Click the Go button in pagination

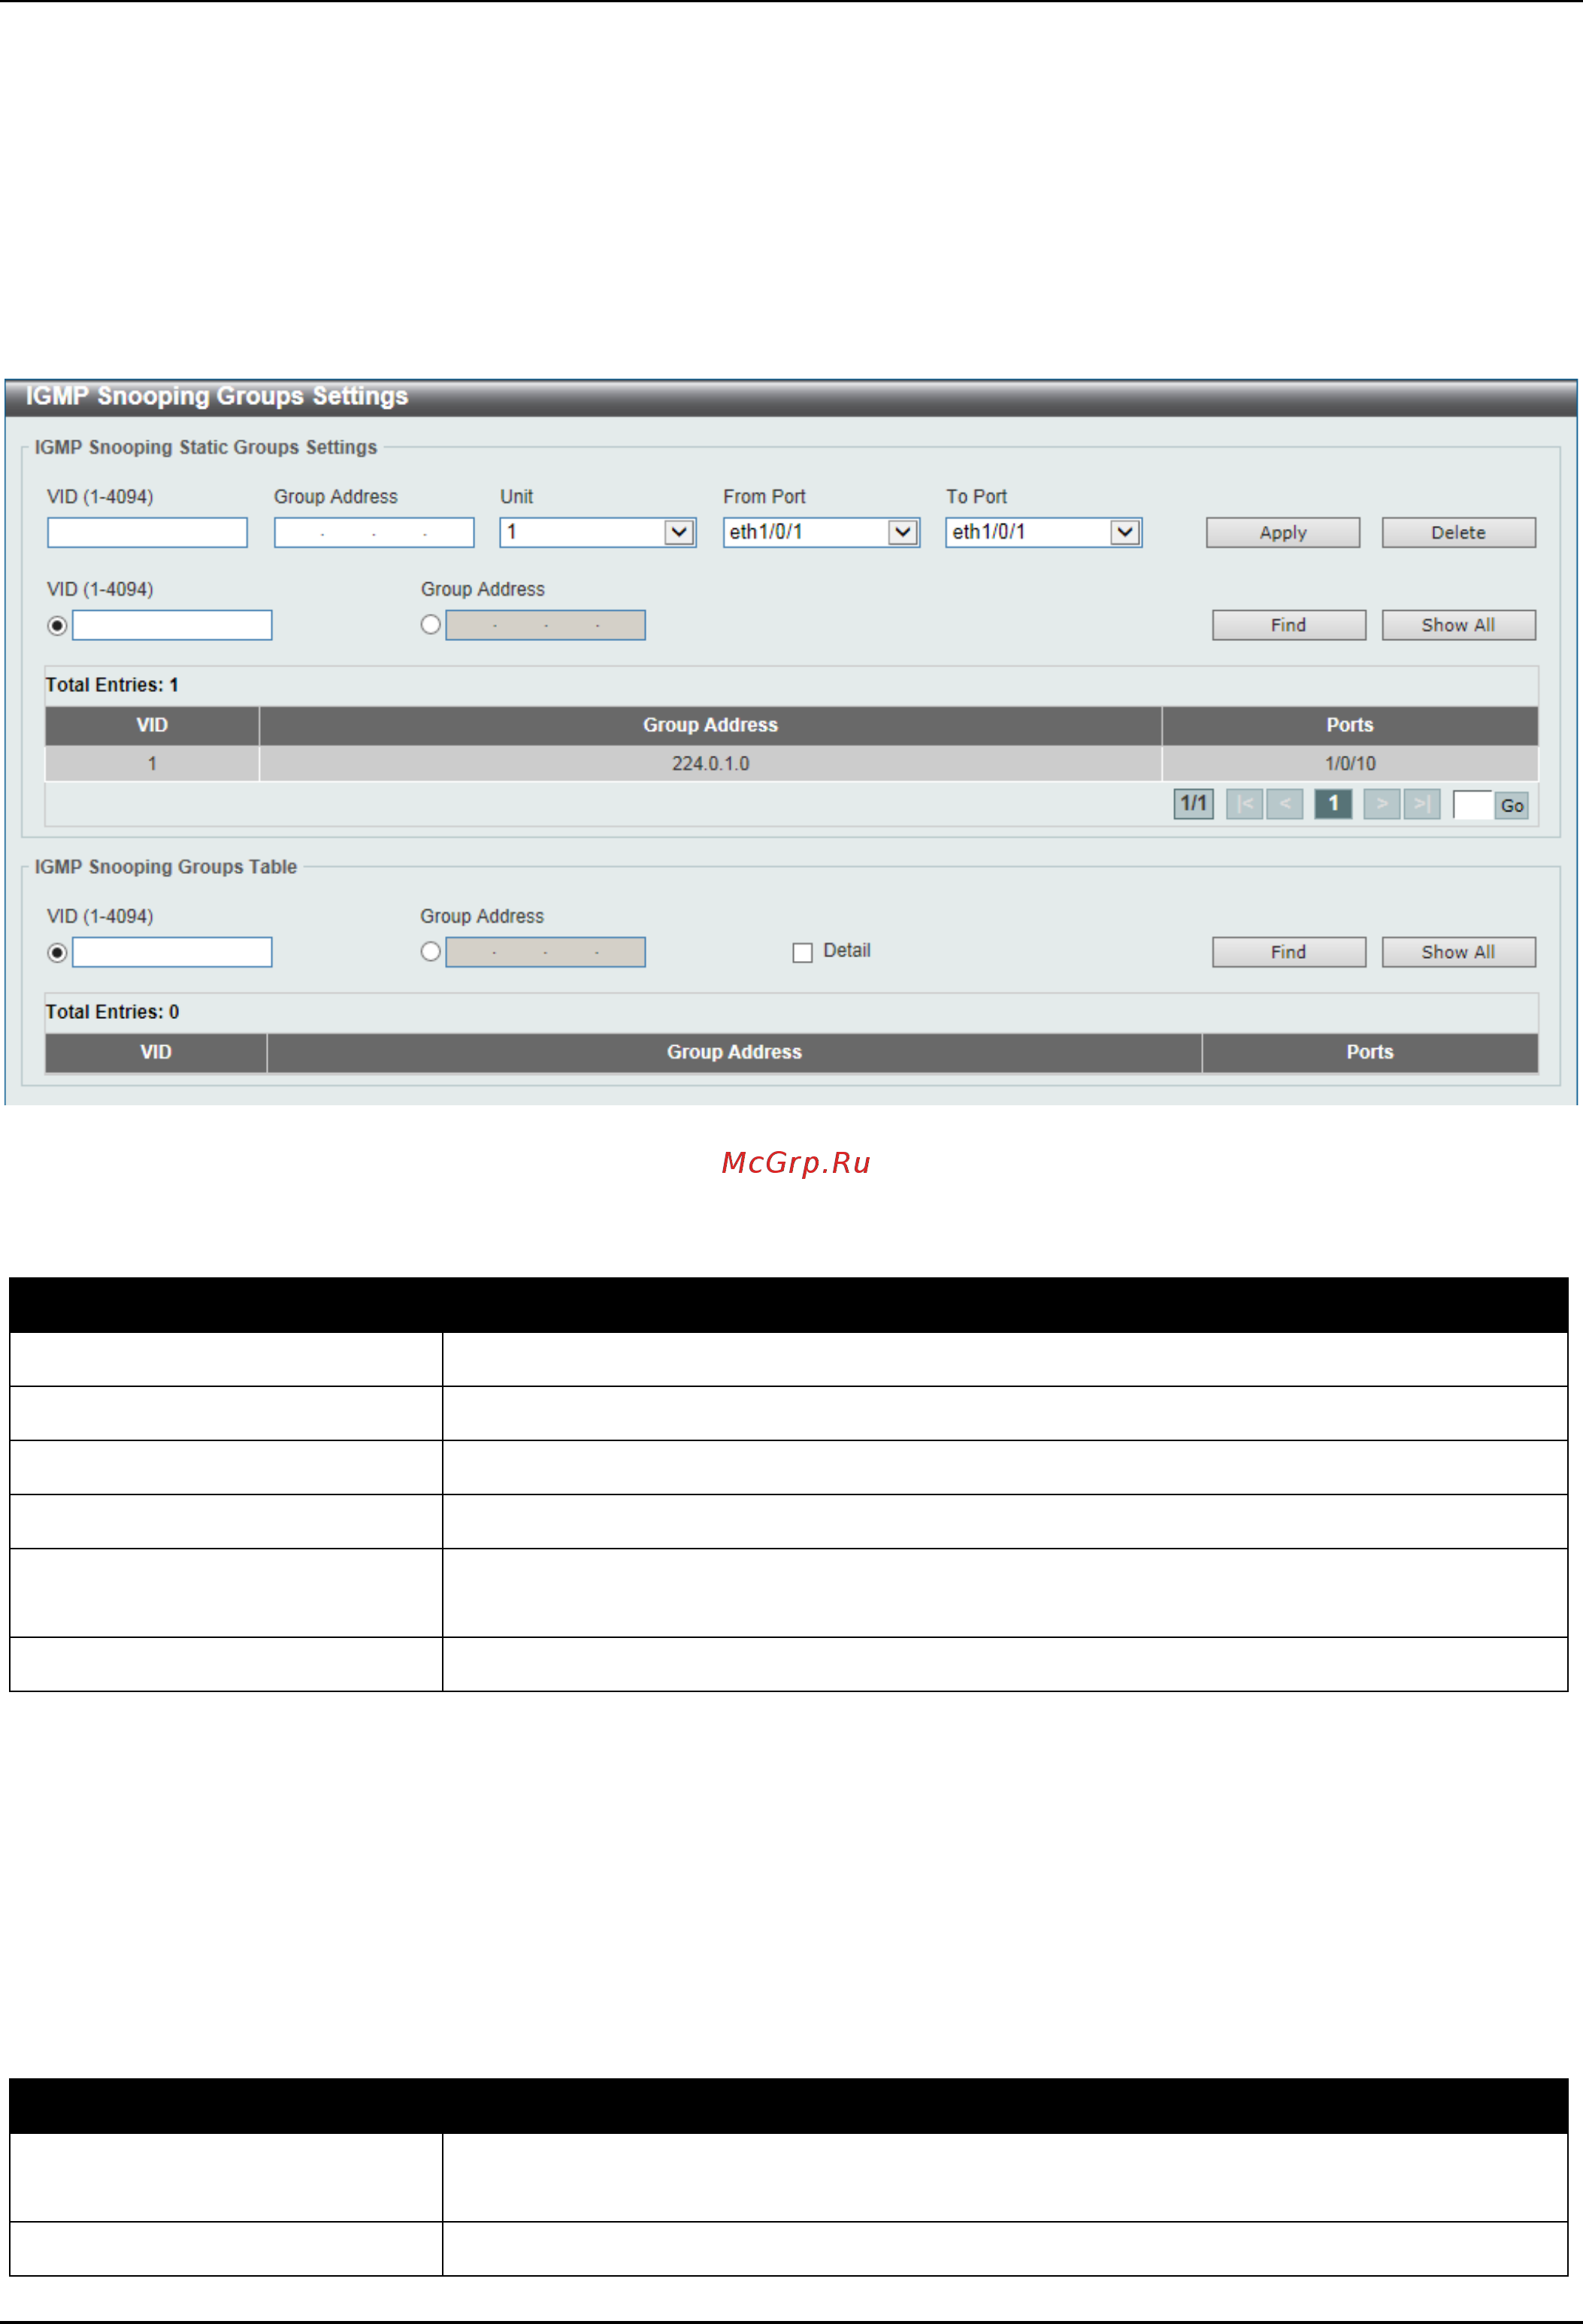(1511, 805)
